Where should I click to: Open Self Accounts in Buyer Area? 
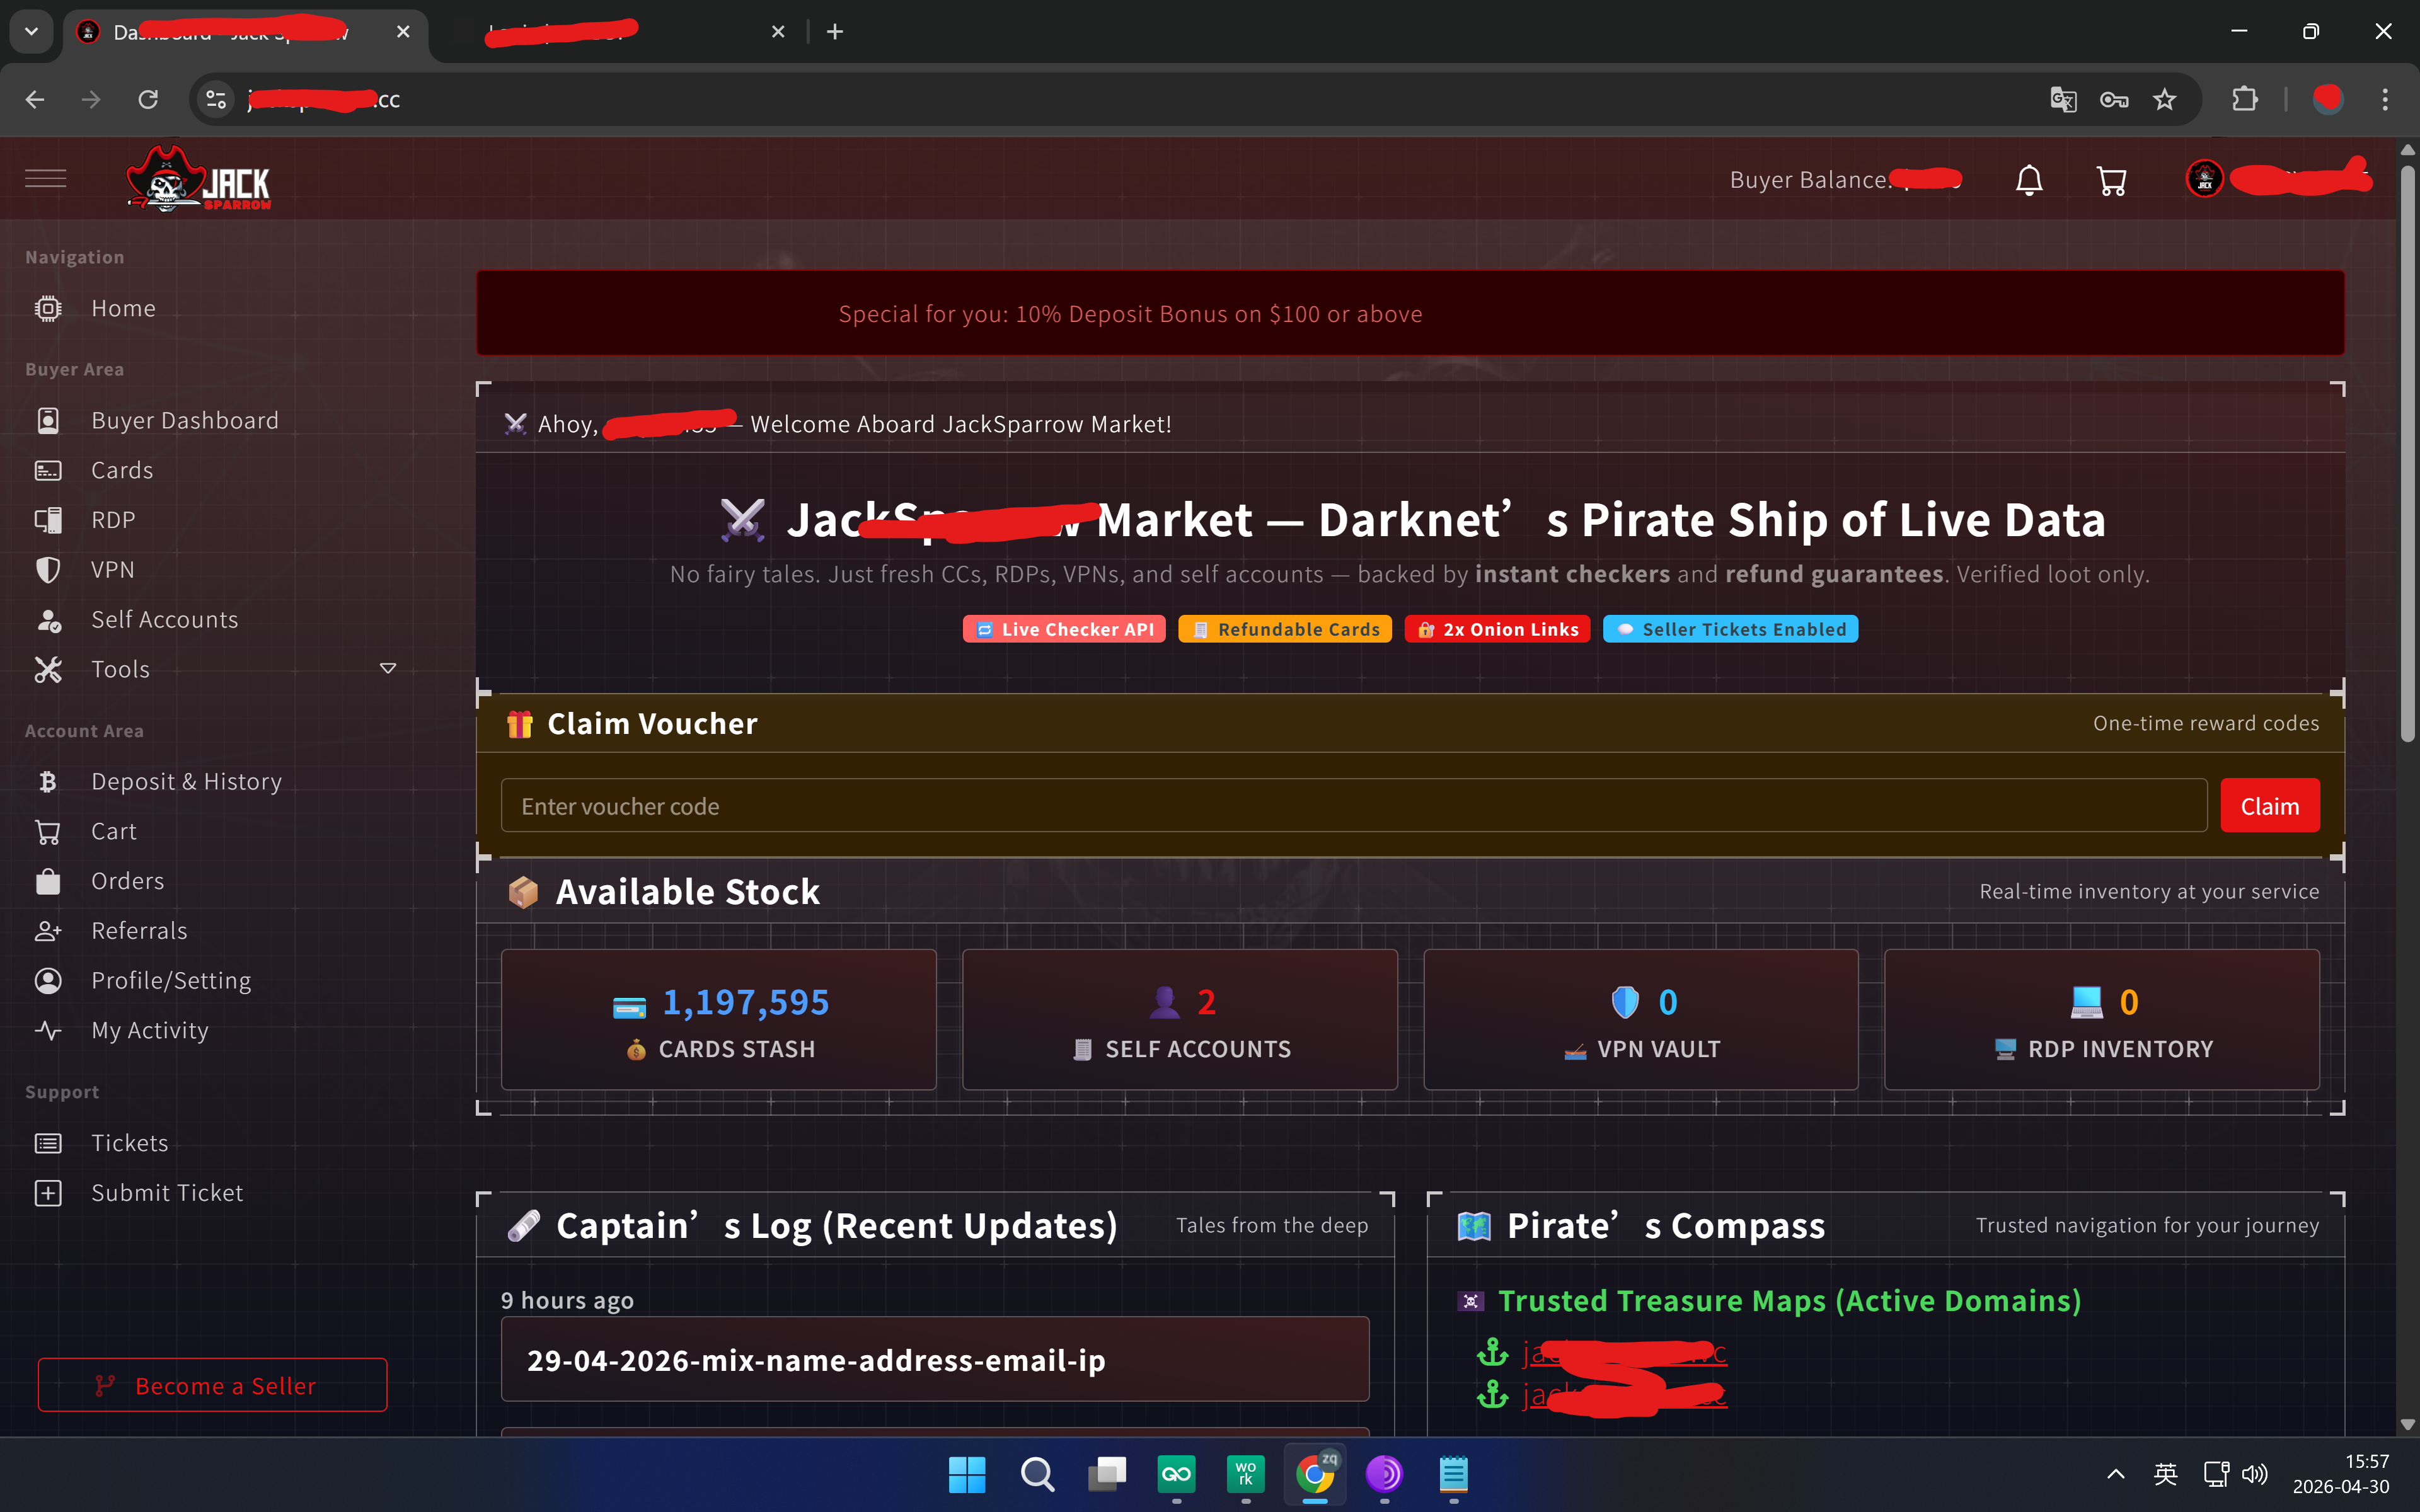(x=165, y=620)
